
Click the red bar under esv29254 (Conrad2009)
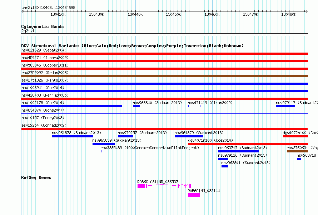tap(164, 129)
